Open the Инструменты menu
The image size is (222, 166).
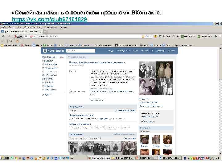pos(50,27)
